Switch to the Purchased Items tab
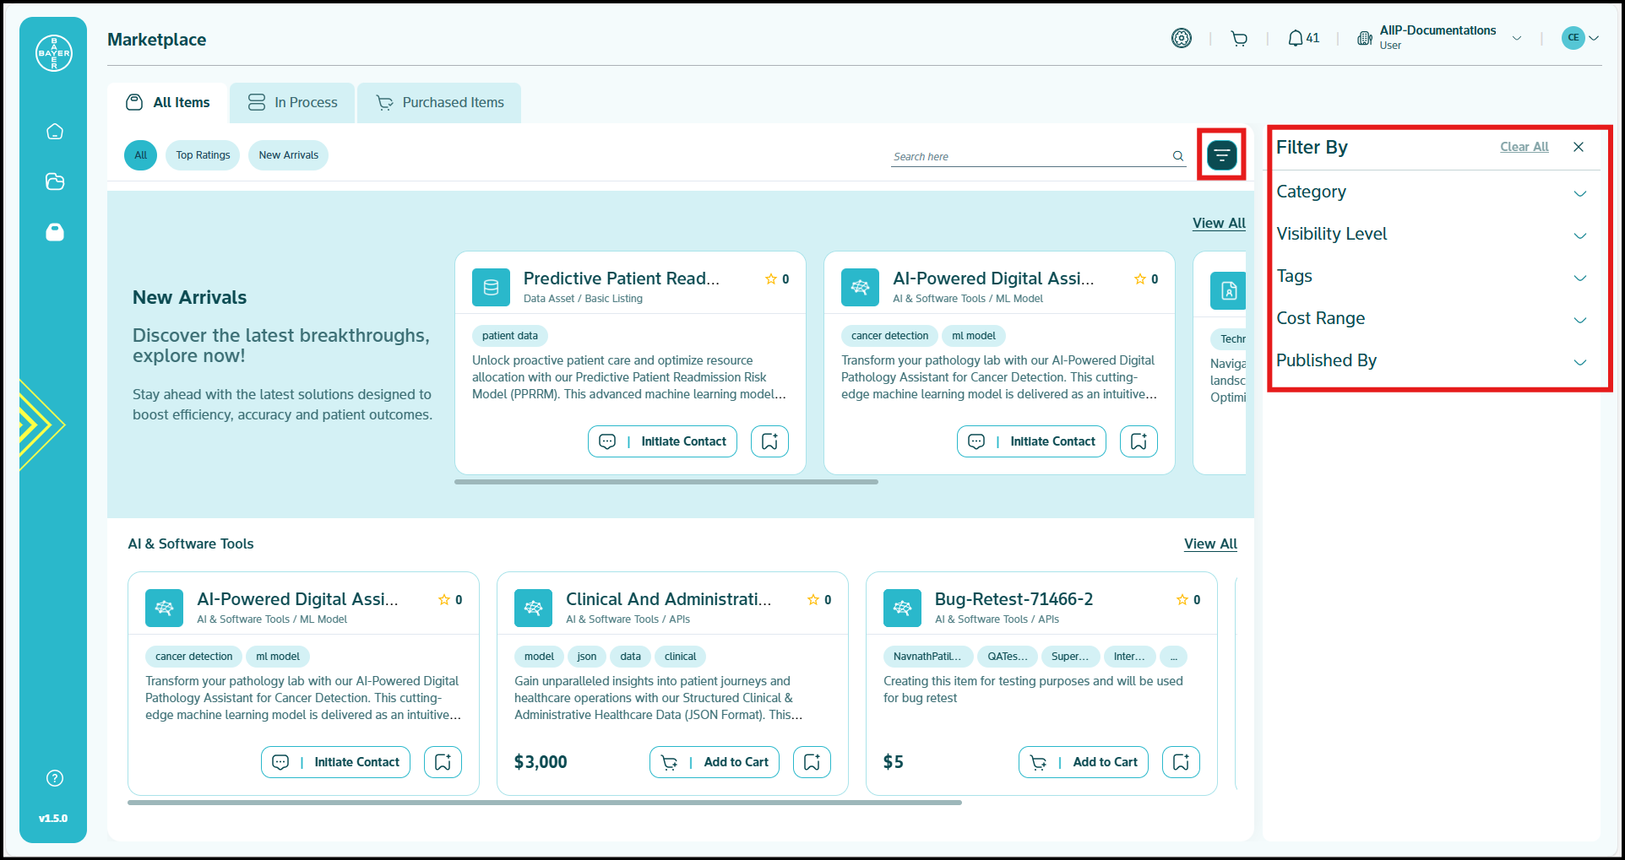Screen dimensions: 1625x860 pos(439,103)
